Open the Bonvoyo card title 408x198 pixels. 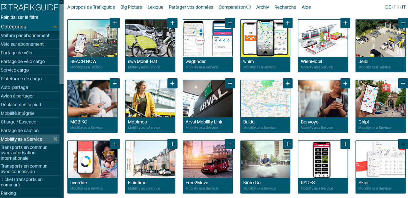point(309,122)
